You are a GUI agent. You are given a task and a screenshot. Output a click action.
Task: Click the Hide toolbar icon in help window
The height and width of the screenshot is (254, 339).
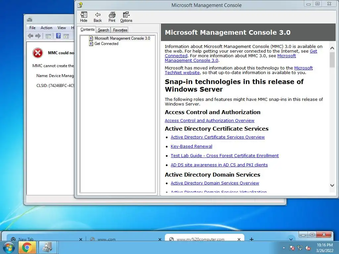[x=84, y=17]
